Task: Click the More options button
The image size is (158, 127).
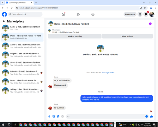Action: (x=127, y=36)
